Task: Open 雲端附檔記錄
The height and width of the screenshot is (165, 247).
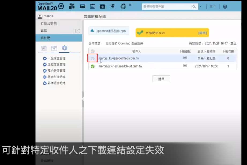Action: pos(54,77)
